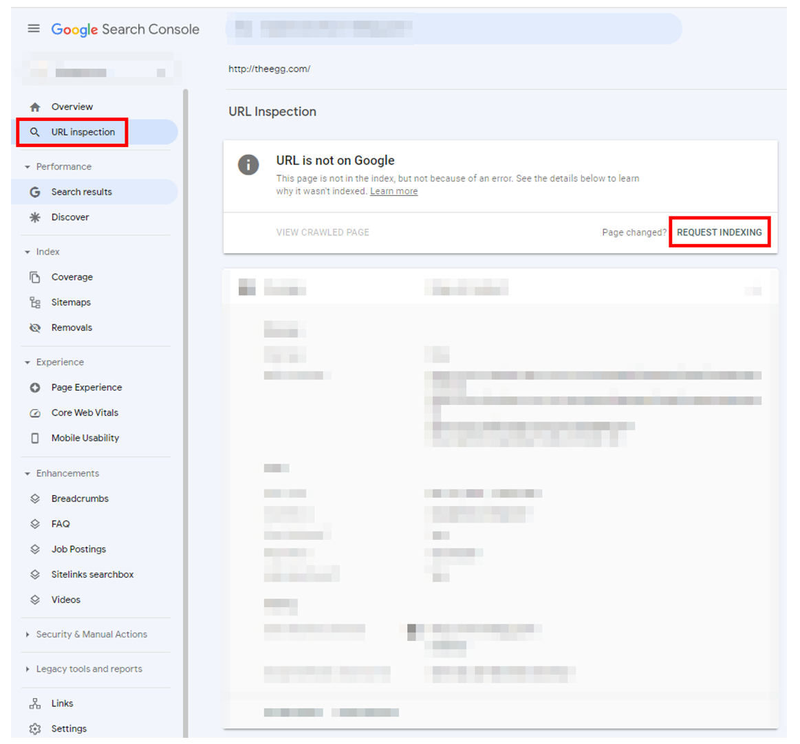800x744 pixels.
Task: Click the 'Page changed?' text
Action: click(634, 232)
